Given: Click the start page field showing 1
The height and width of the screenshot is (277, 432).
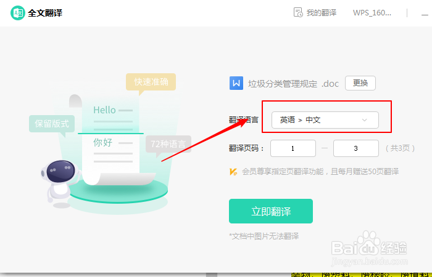Looking at the screenshot, I should coord(293,148).
